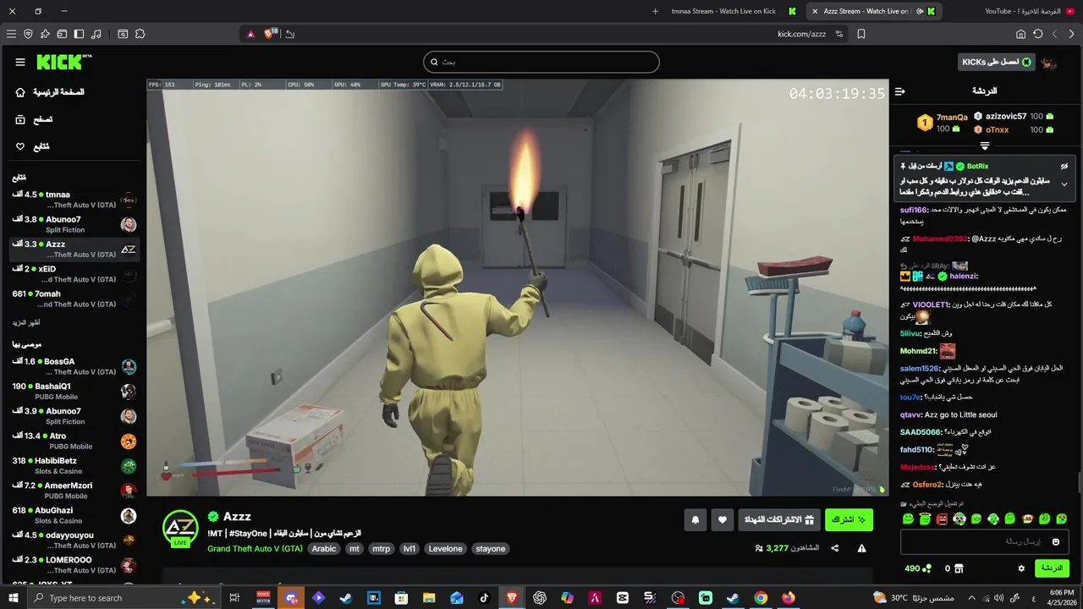The width and height of the screenshot is (1083, 609).
Task: Click the Azzz LIVE avatar
Action: point(180,529)
